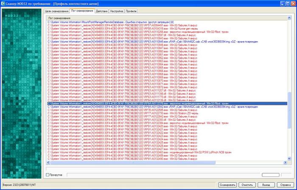Enable the Прокрутка checkbox

(x=48, y=175)
